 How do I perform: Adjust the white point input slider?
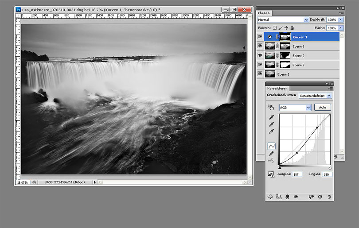(x=330, y=168)
